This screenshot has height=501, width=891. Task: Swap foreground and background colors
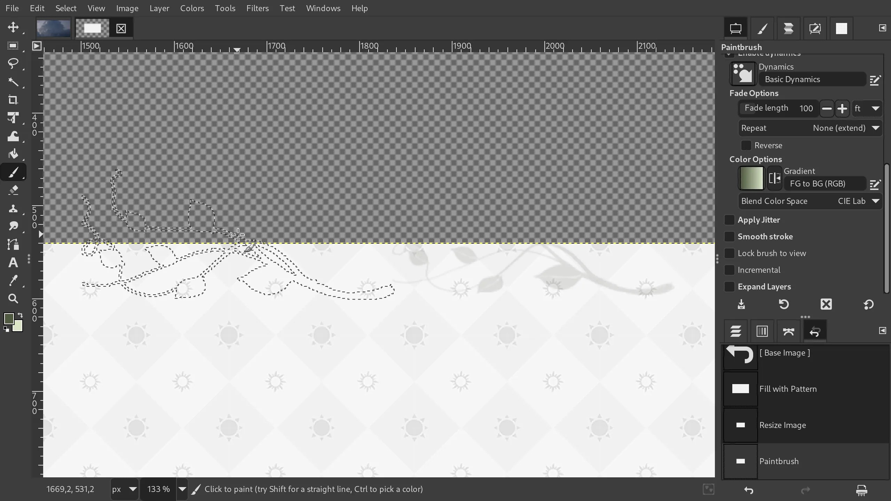point(21,315)
